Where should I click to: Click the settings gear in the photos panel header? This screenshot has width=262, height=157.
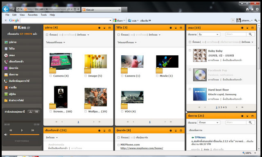(x=99, y=28)
